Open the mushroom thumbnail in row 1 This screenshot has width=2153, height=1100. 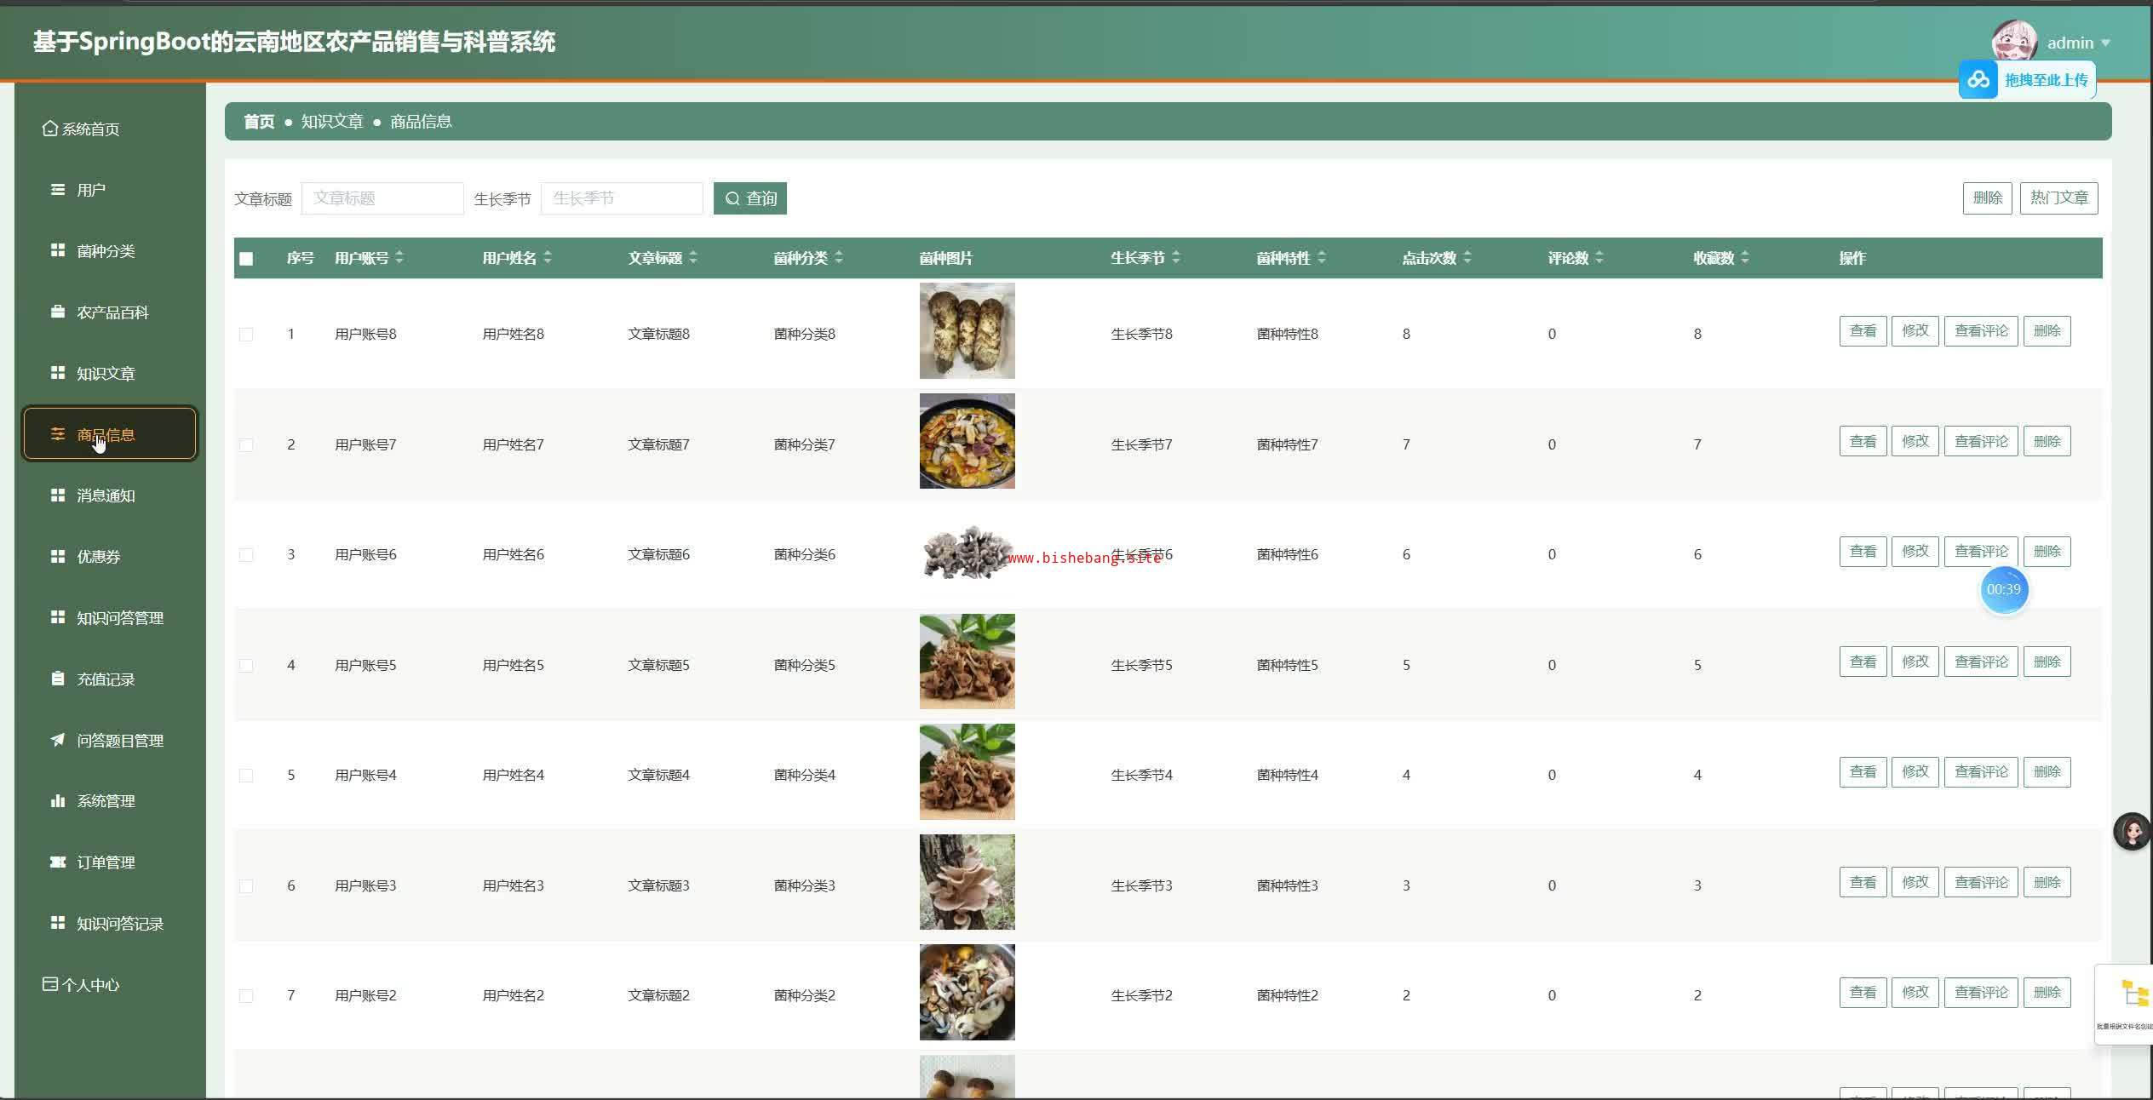pos(967,331)
